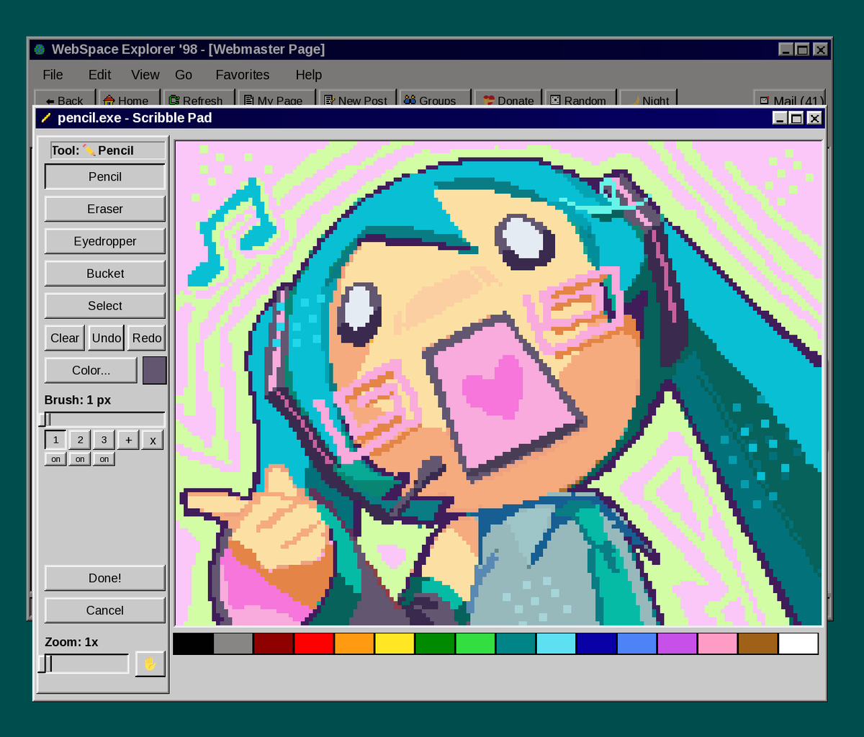Click the current color preview swatch
Image resolution: width=864 pixels, height=737 pixels.
155,370
